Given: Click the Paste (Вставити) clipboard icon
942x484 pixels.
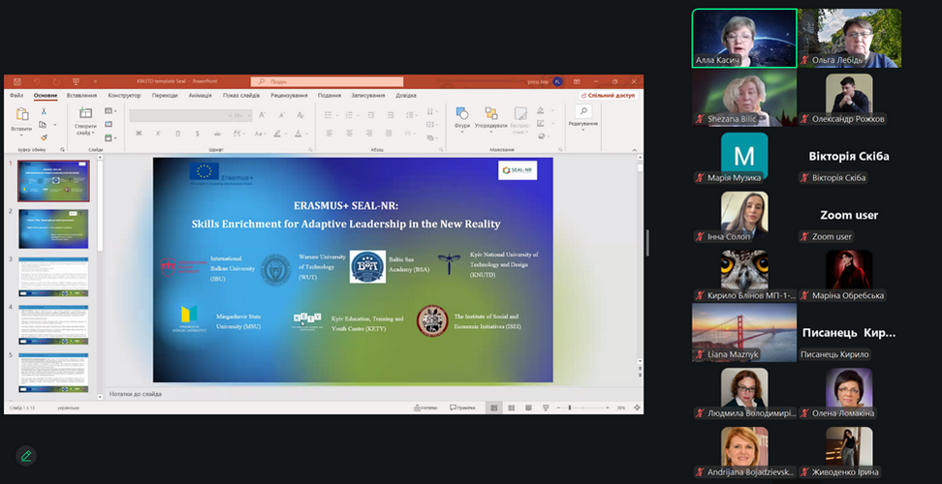Looking at the screenshot, I should (21, 116).
